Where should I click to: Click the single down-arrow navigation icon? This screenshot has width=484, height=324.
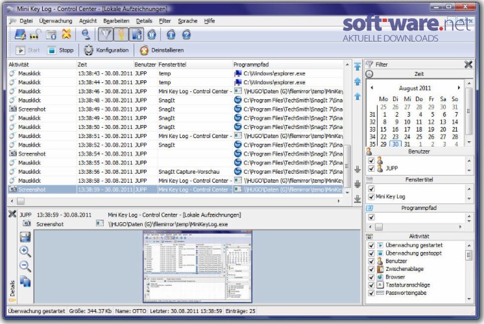coord(357,169)
